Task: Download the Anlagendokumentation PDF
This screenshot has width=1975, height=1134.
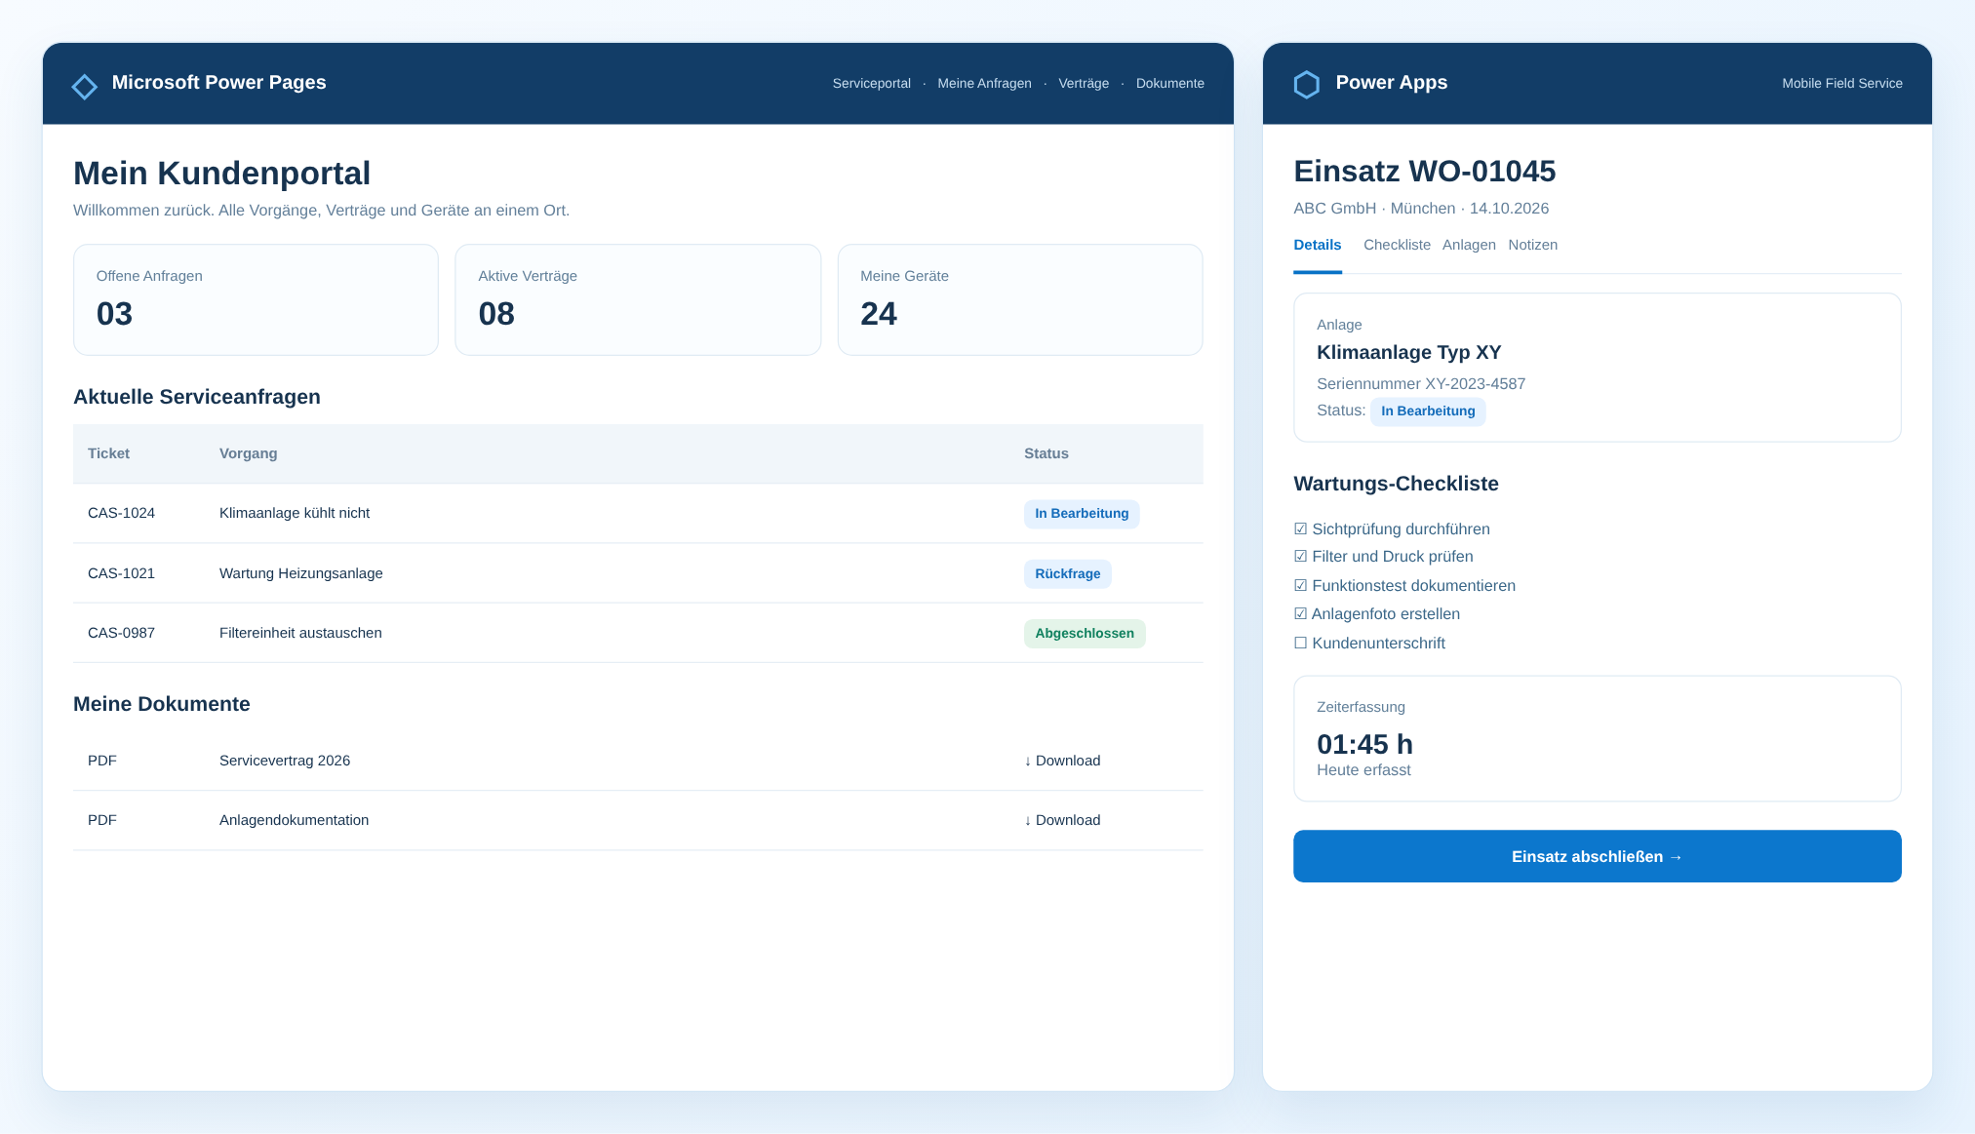Action: coord(1062,820)
